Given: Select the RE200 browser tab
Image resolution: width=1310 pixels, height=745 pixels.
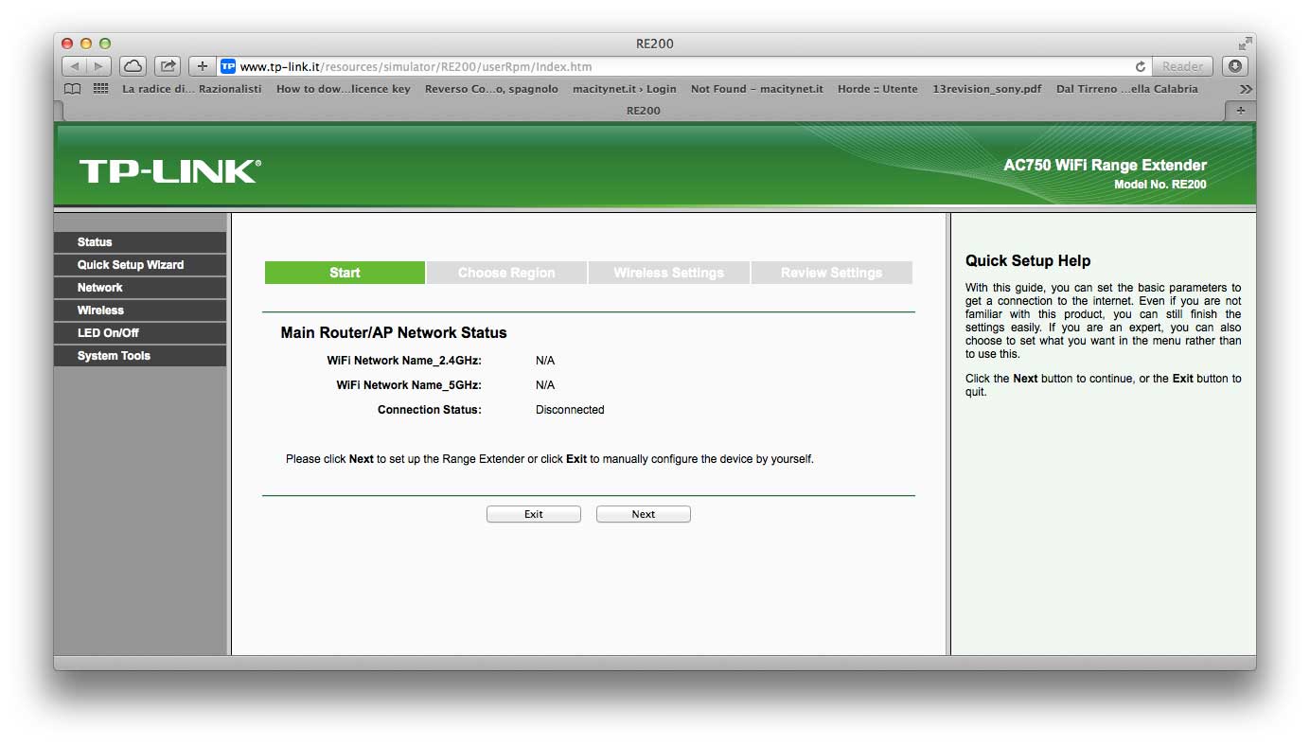Looking at the screenshot, I should pyautogui.click(x=644, y=111).
